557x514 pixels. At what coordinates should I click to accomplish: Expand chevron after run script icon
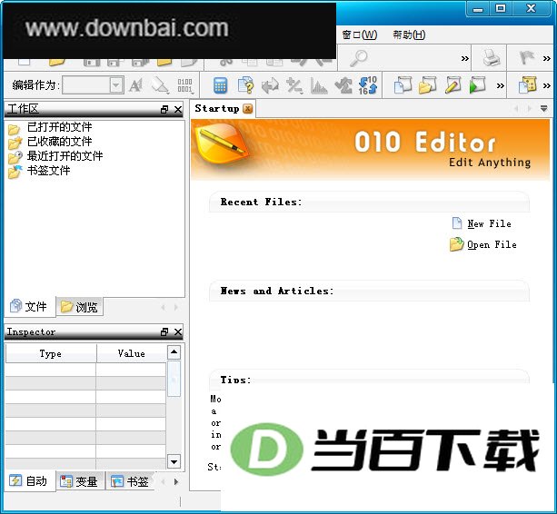point(500,85)
